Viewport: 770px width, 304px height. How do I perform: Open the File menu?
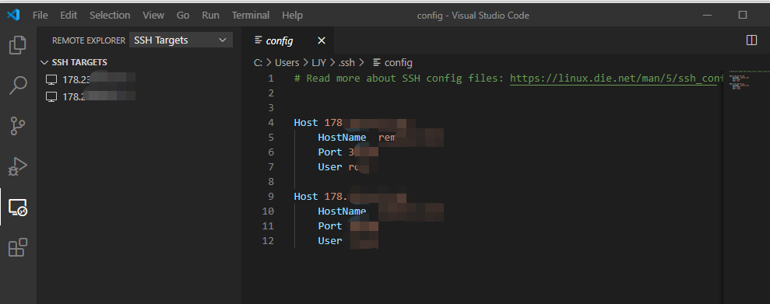(x=40, y=16)
